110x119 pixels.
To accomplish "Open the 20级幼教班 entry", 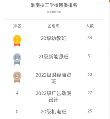I will (53, 38).
